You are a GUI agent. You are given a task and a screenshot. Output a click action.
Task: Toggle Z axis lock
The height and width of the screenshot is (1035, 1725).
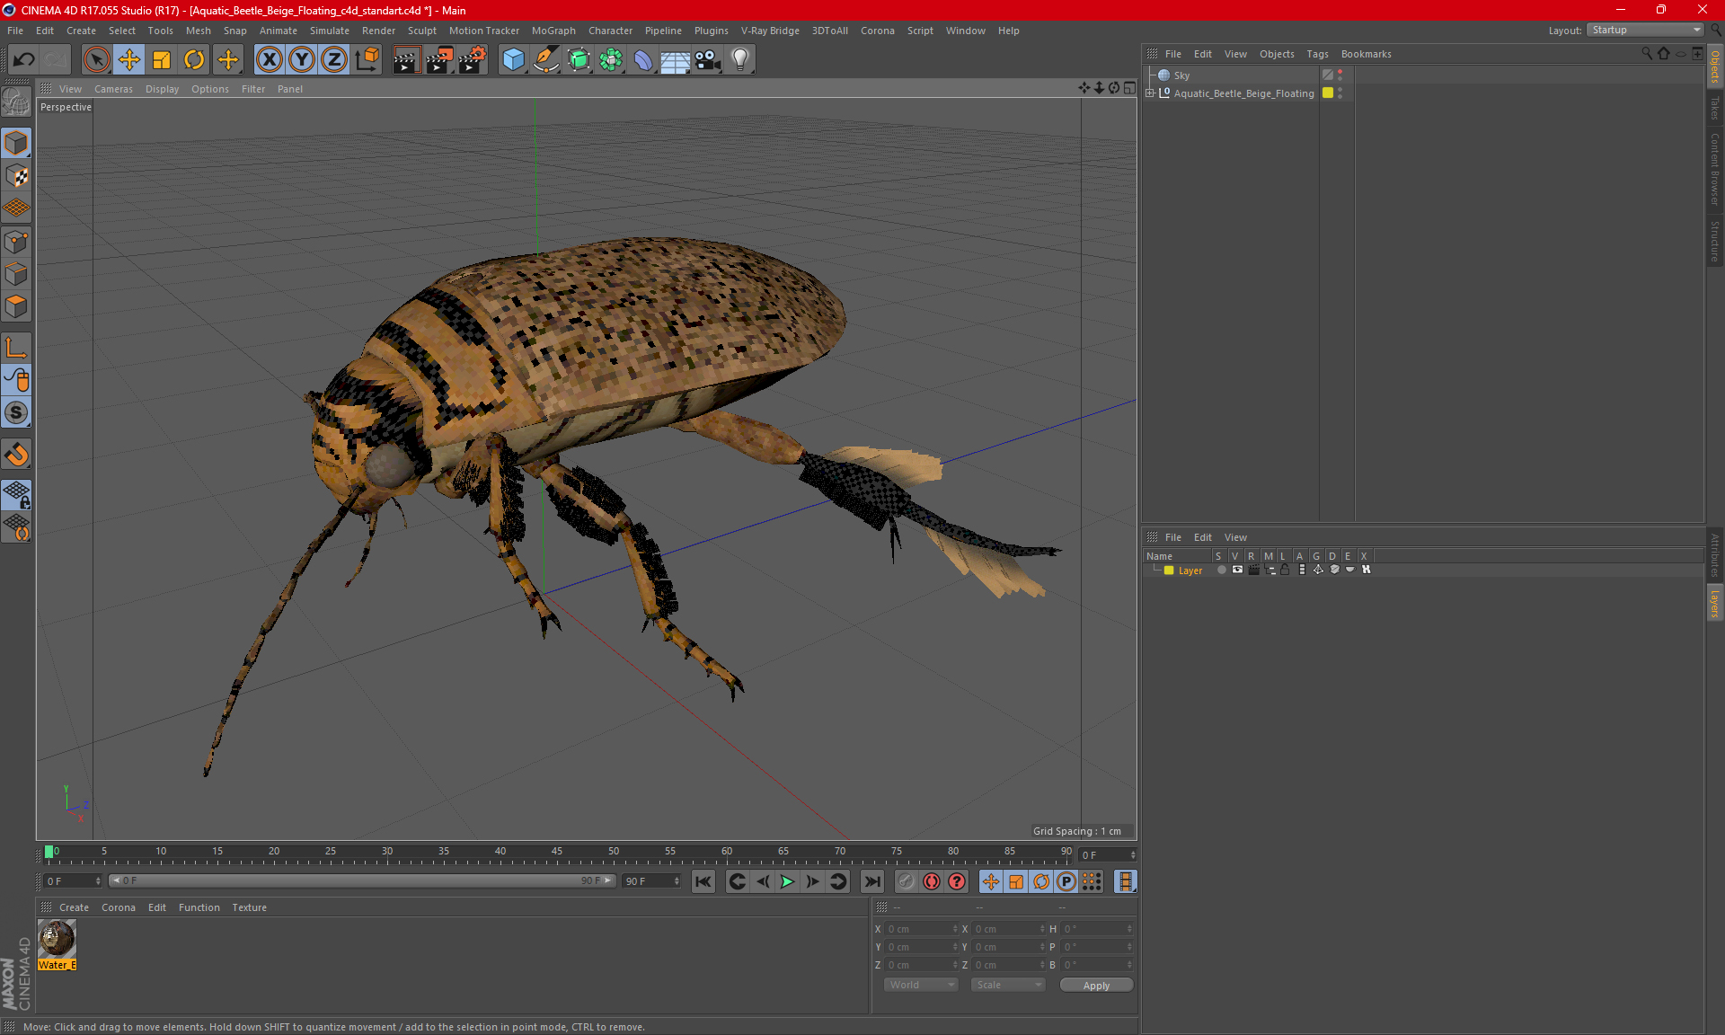(334, 60)
